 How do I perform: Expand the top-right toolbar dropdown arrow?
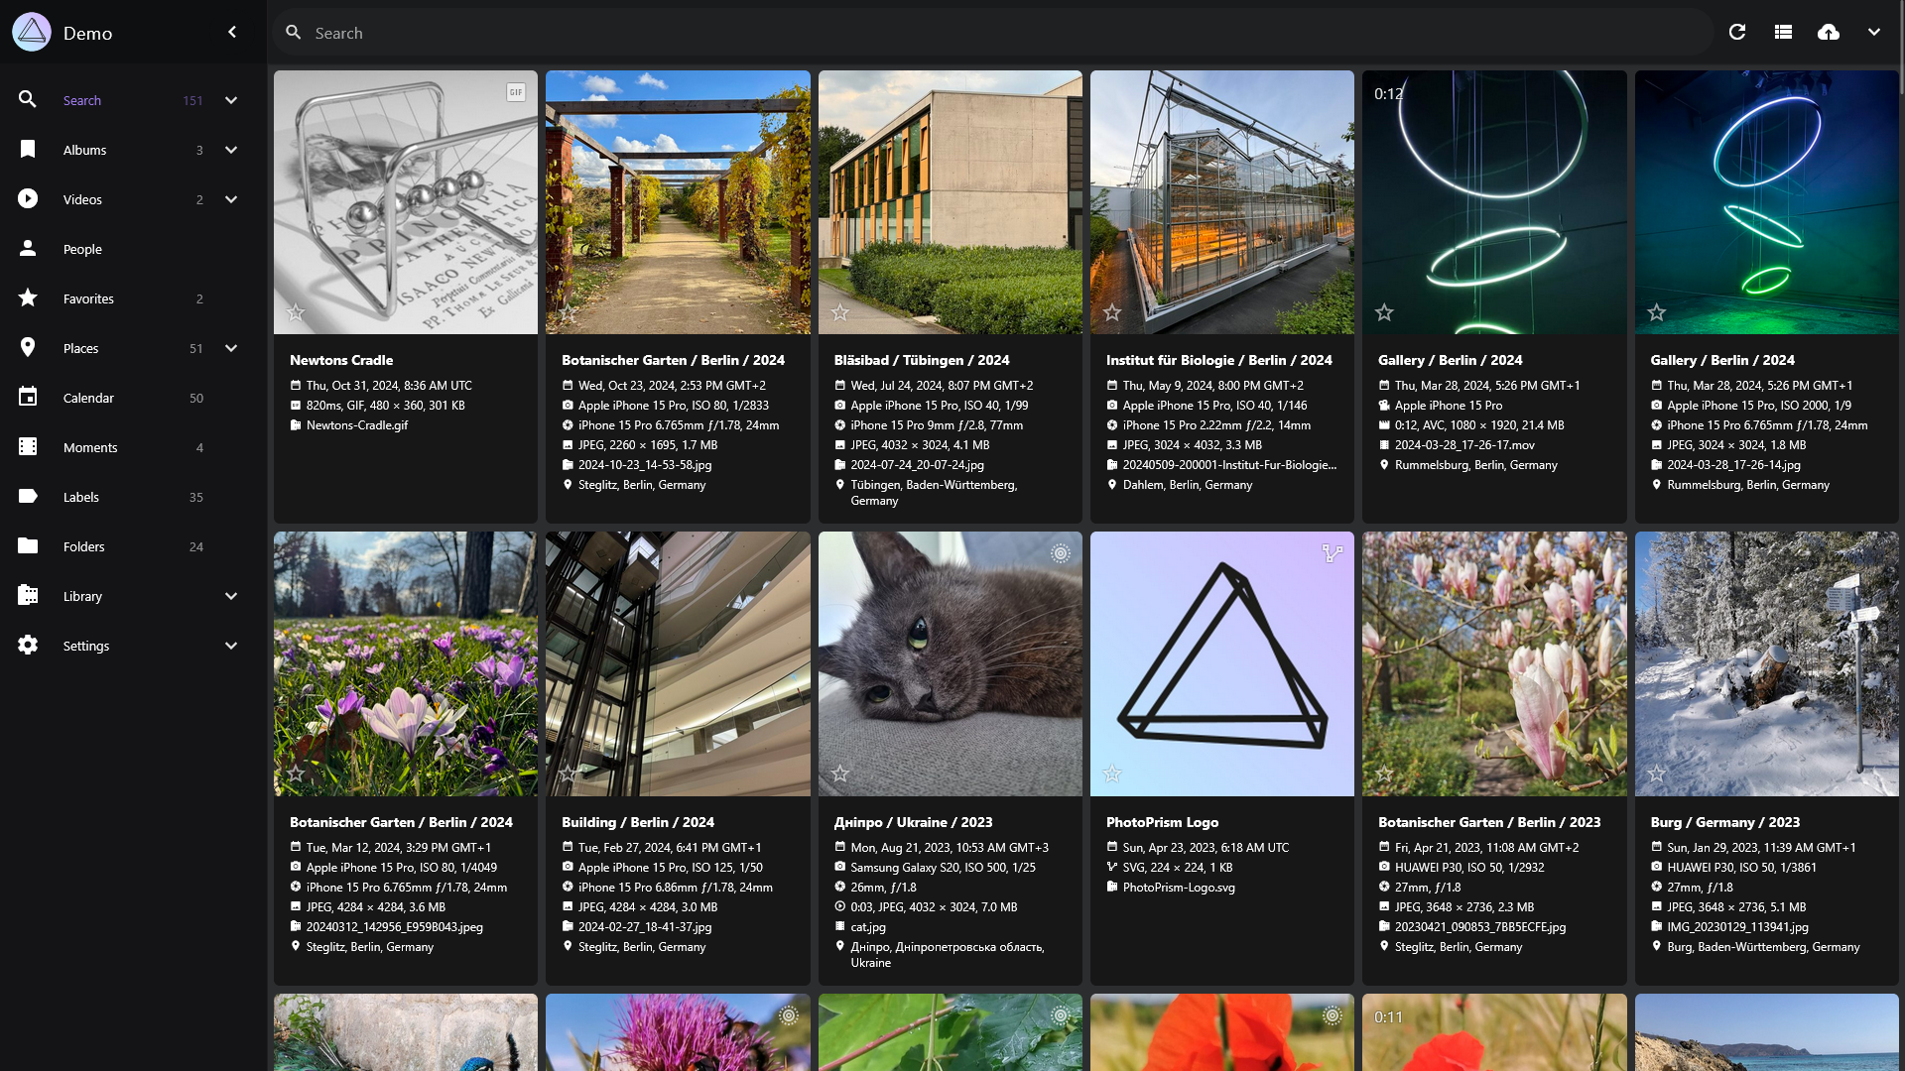pos(1874,33)
